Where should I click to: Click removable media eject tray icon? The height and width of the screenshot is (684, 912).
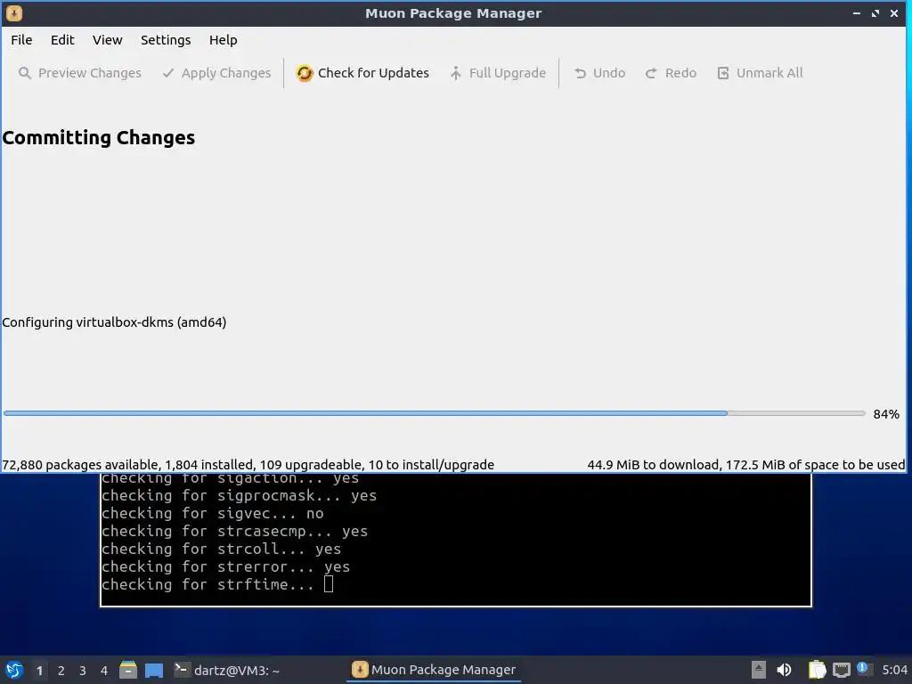point(759,670)
